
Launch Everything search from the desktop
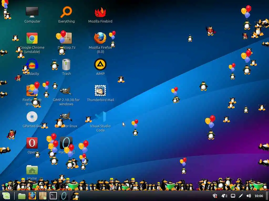pyautogui.click(x=66, y=12)
